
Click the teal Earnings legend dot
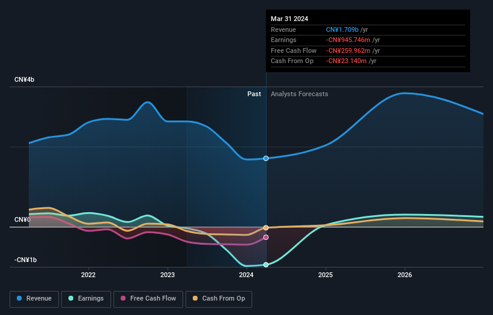pos(71,298)
